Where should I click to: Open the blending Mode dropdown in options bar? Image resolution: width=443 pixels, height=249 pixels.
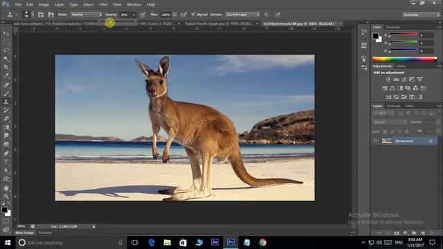point(86,15)
